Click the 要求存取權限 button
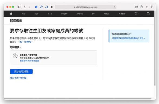The image size is (159, 104). (21, 71)
